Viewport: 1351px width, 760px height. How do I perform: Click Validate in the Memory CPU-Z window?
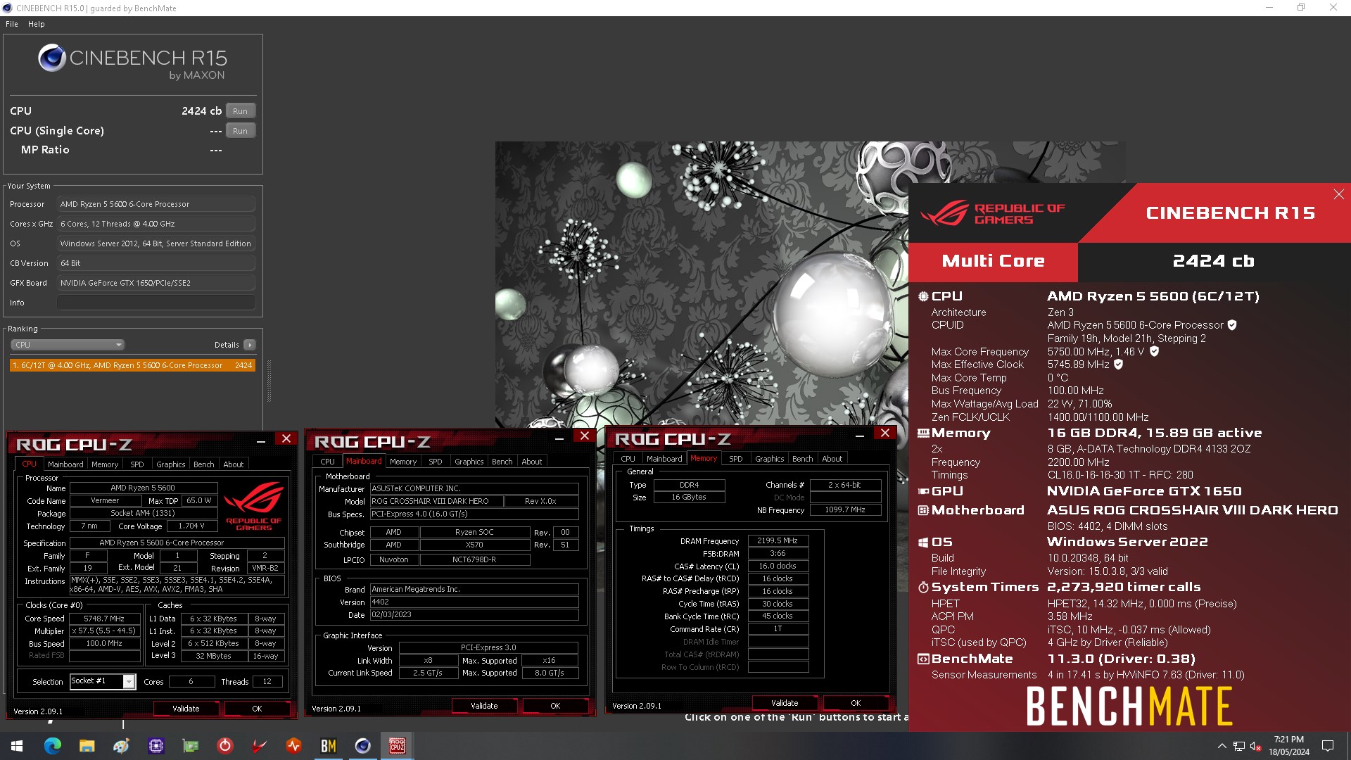(785, 703)
